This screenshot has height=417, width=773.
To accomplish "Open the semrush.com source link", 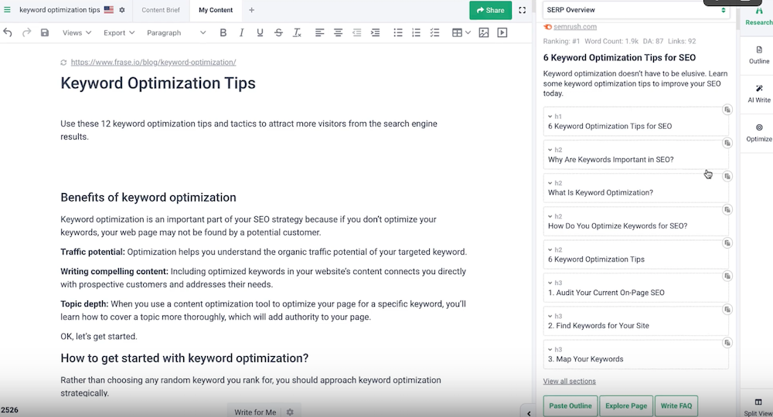I will point(575,26).
